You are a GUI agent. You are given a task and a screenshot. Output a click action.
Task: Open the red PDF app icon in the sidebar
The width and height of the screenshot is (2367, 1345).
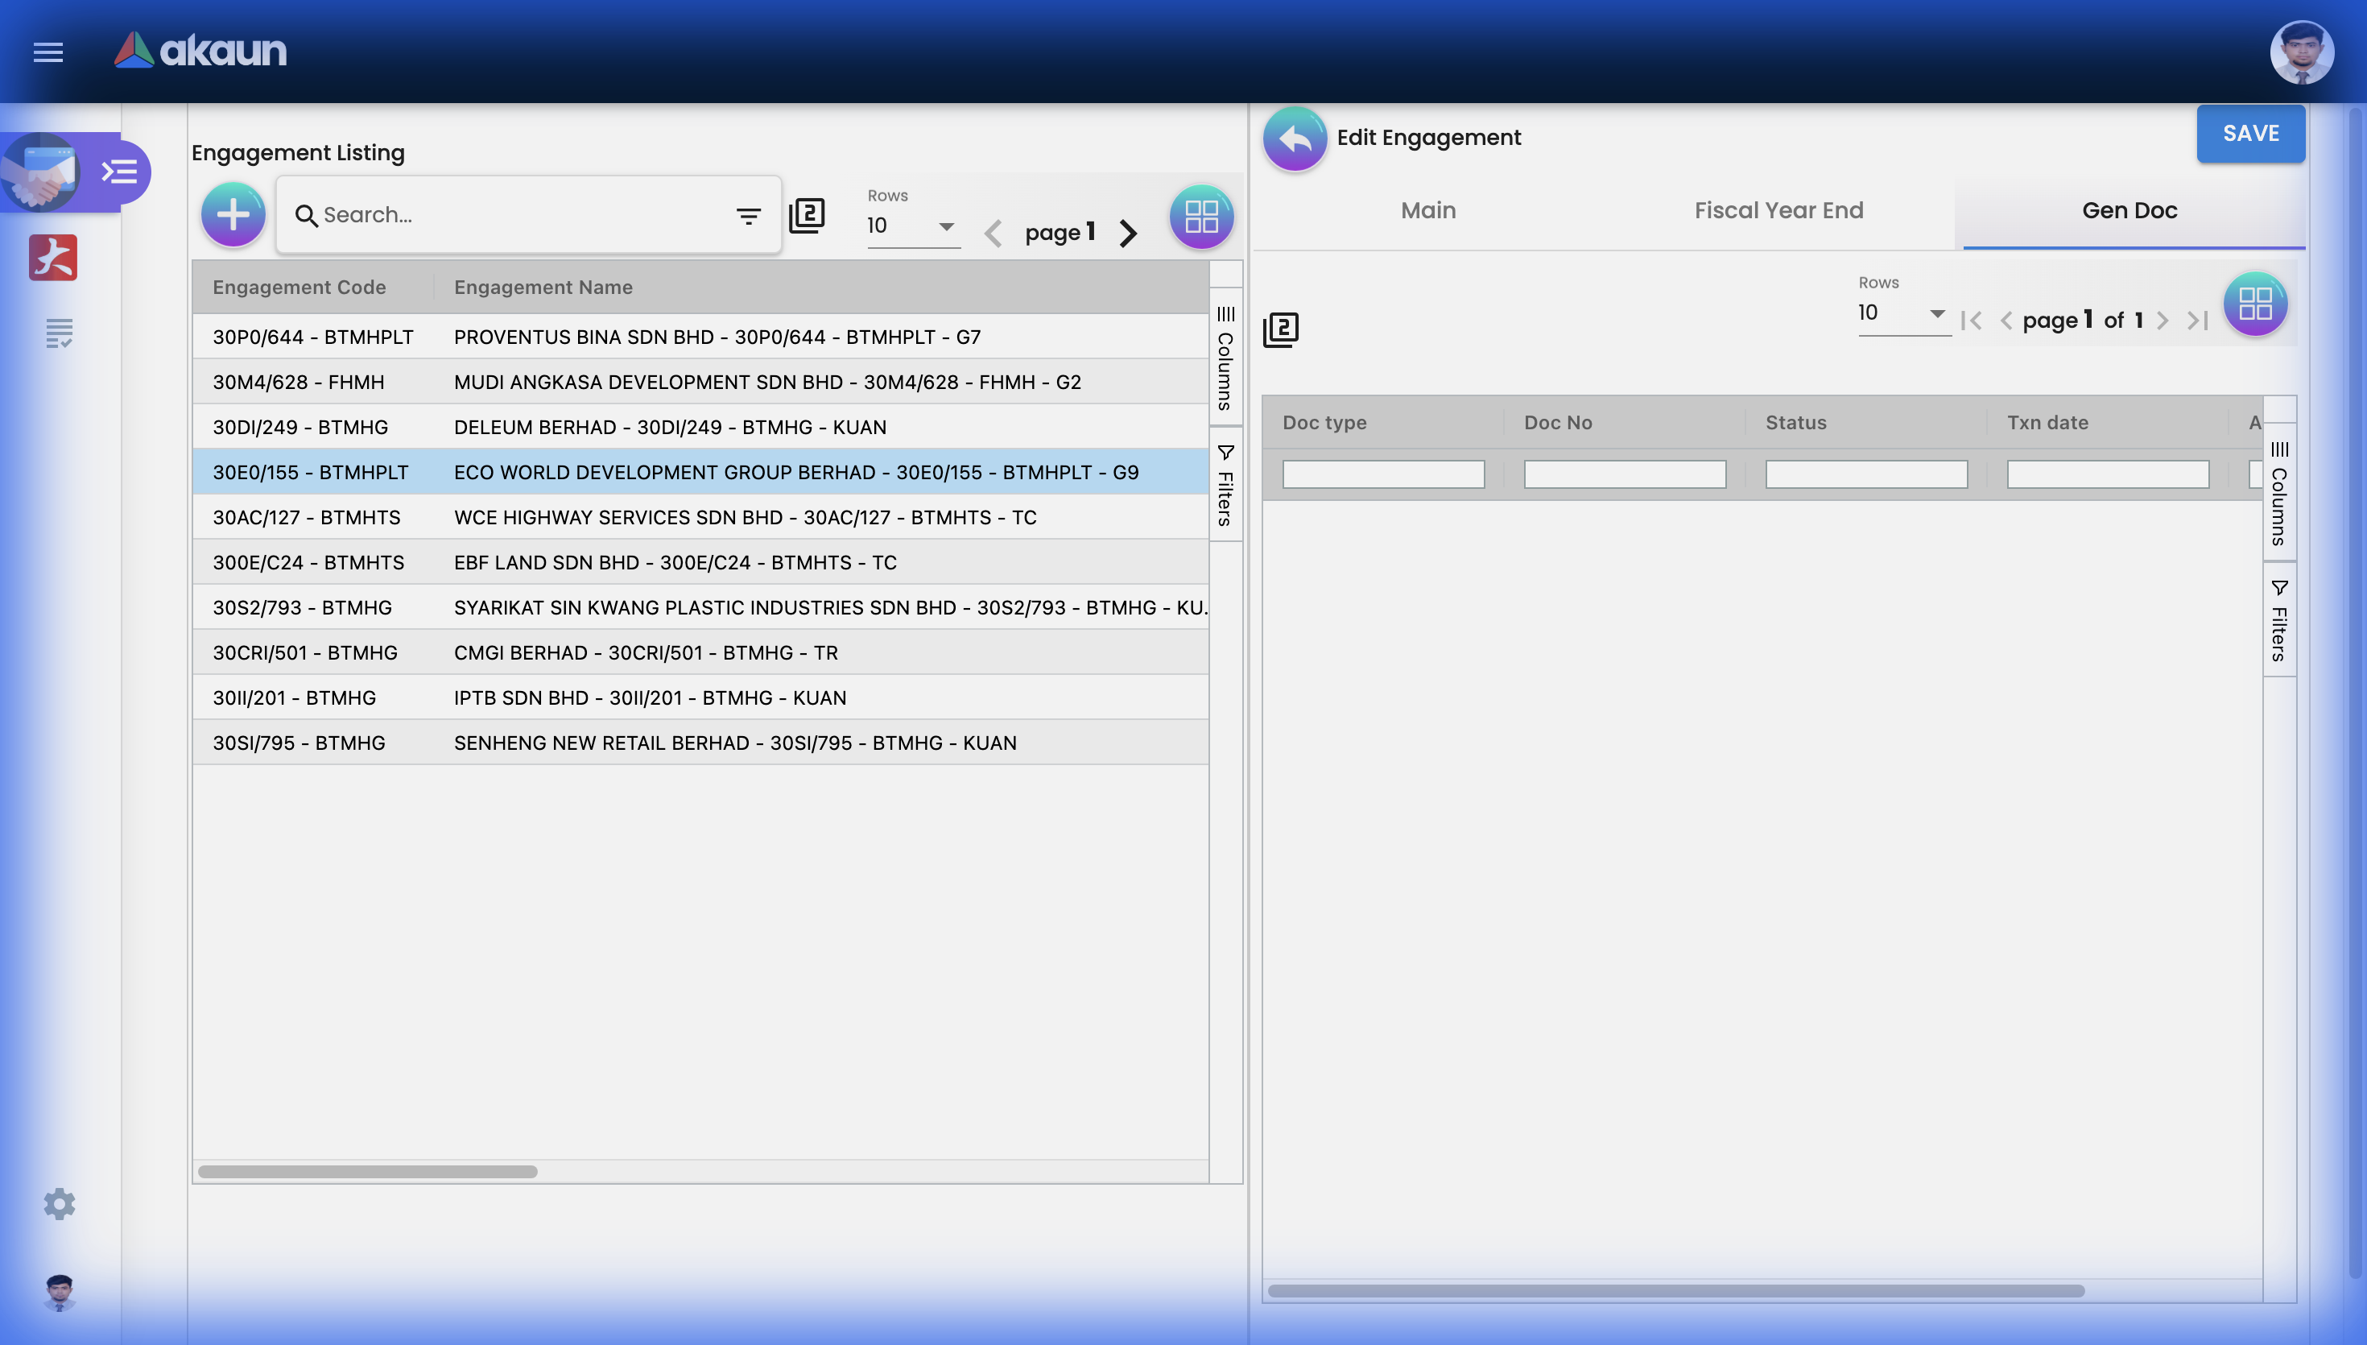52,257
